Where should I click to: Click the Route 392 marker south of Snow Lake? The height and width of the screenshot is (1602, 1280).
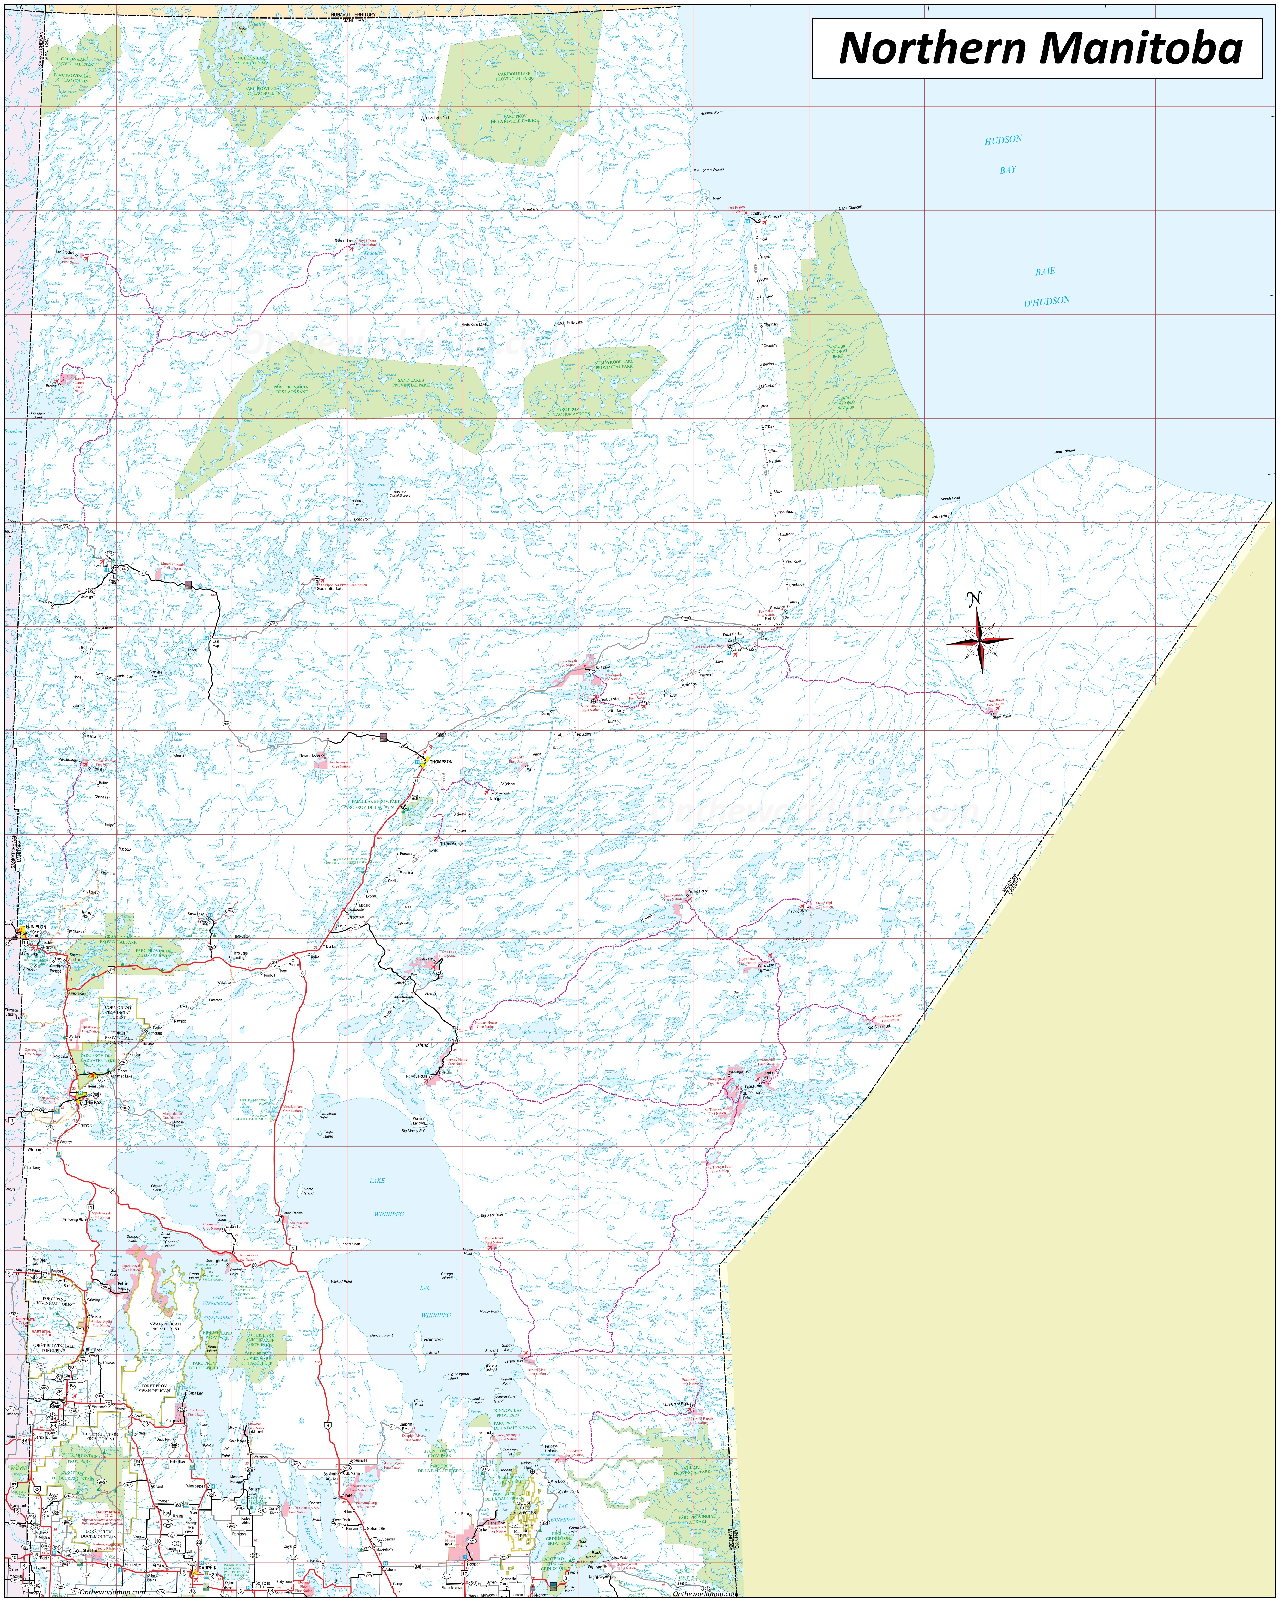(x=210, y=947)
